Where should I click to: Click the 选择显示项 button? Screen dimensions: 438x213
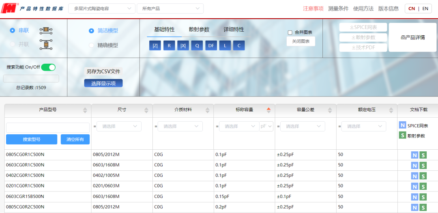pyautogui.click(x=103, y=83)
